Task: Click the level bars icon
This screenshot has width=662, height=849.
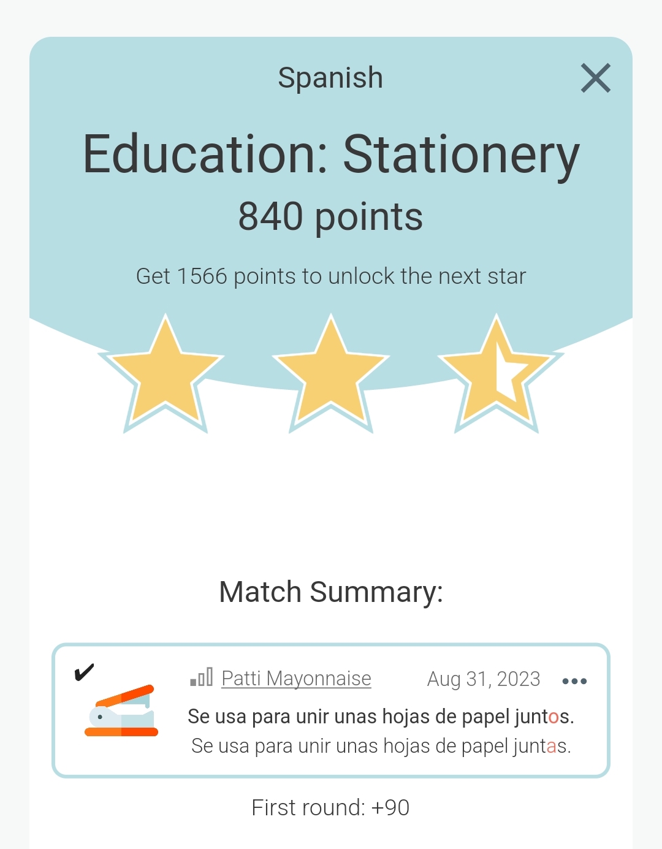Action: pyautogui.click(x=202, y=677)
